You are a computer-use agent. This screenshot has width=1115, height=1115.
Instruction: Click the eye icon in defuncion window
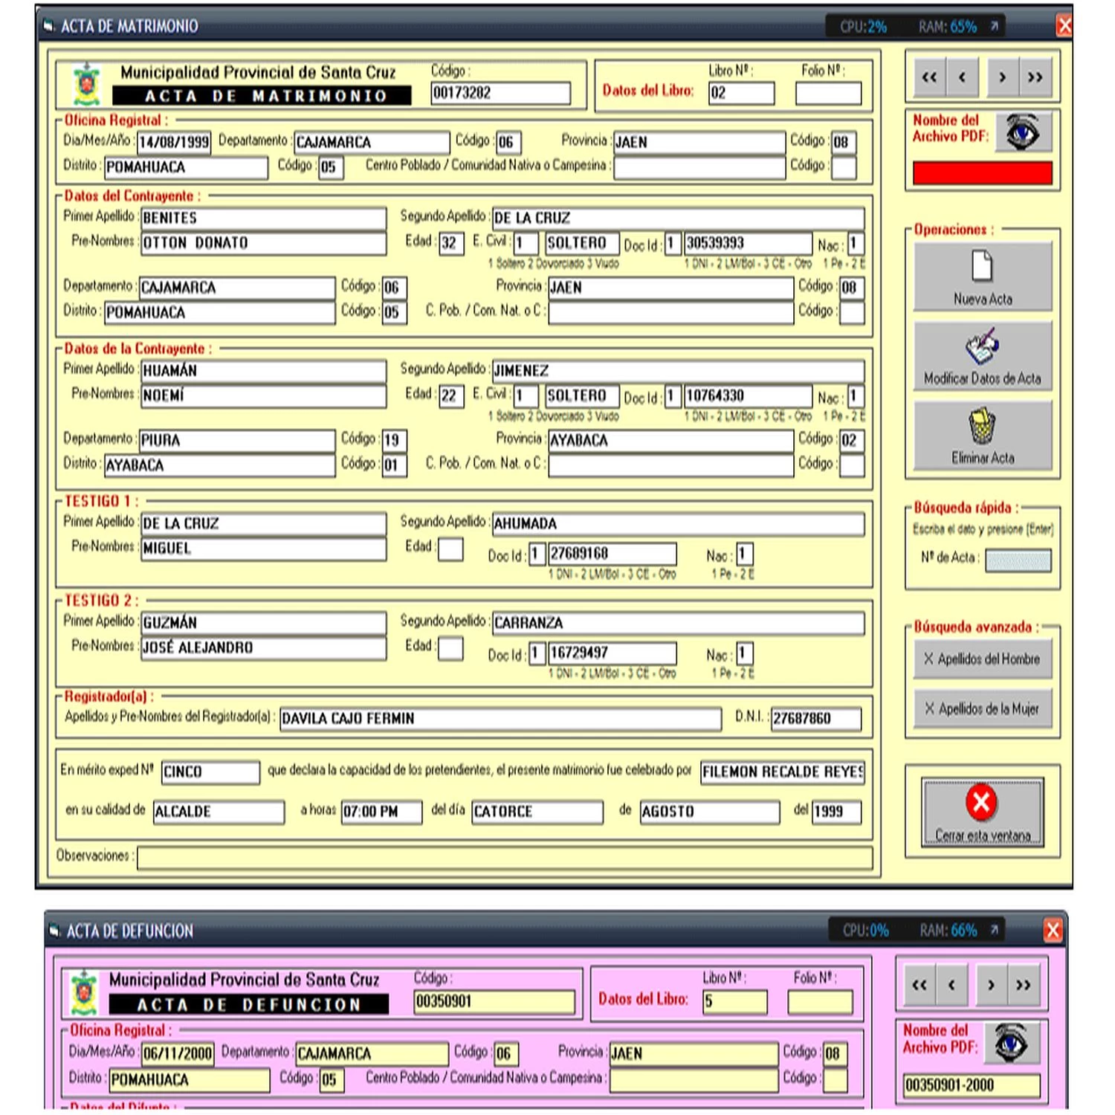coord(1012,1042)
